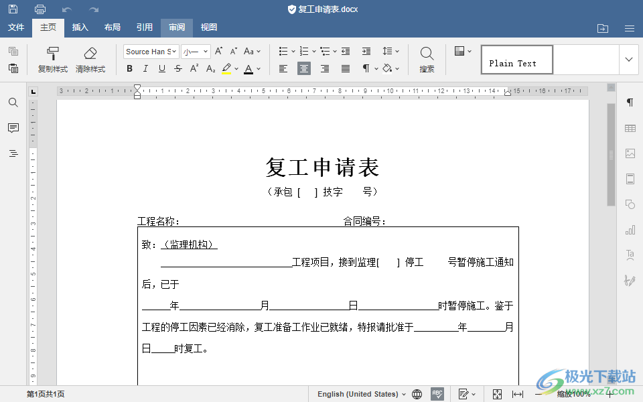Toggle underline formatting
The image size is (643, 402).
pyautogui.click(x=162, y=68)
